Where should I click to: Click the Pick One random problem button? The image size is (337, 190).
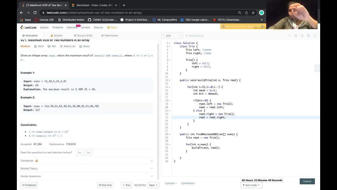pos(105,185)
